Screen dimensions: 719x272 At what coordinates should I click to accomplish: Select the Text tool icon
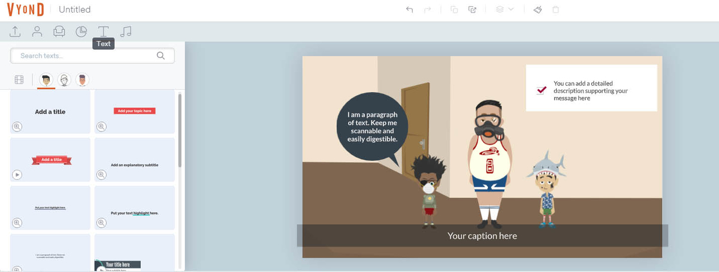click(x=104, y=31)
